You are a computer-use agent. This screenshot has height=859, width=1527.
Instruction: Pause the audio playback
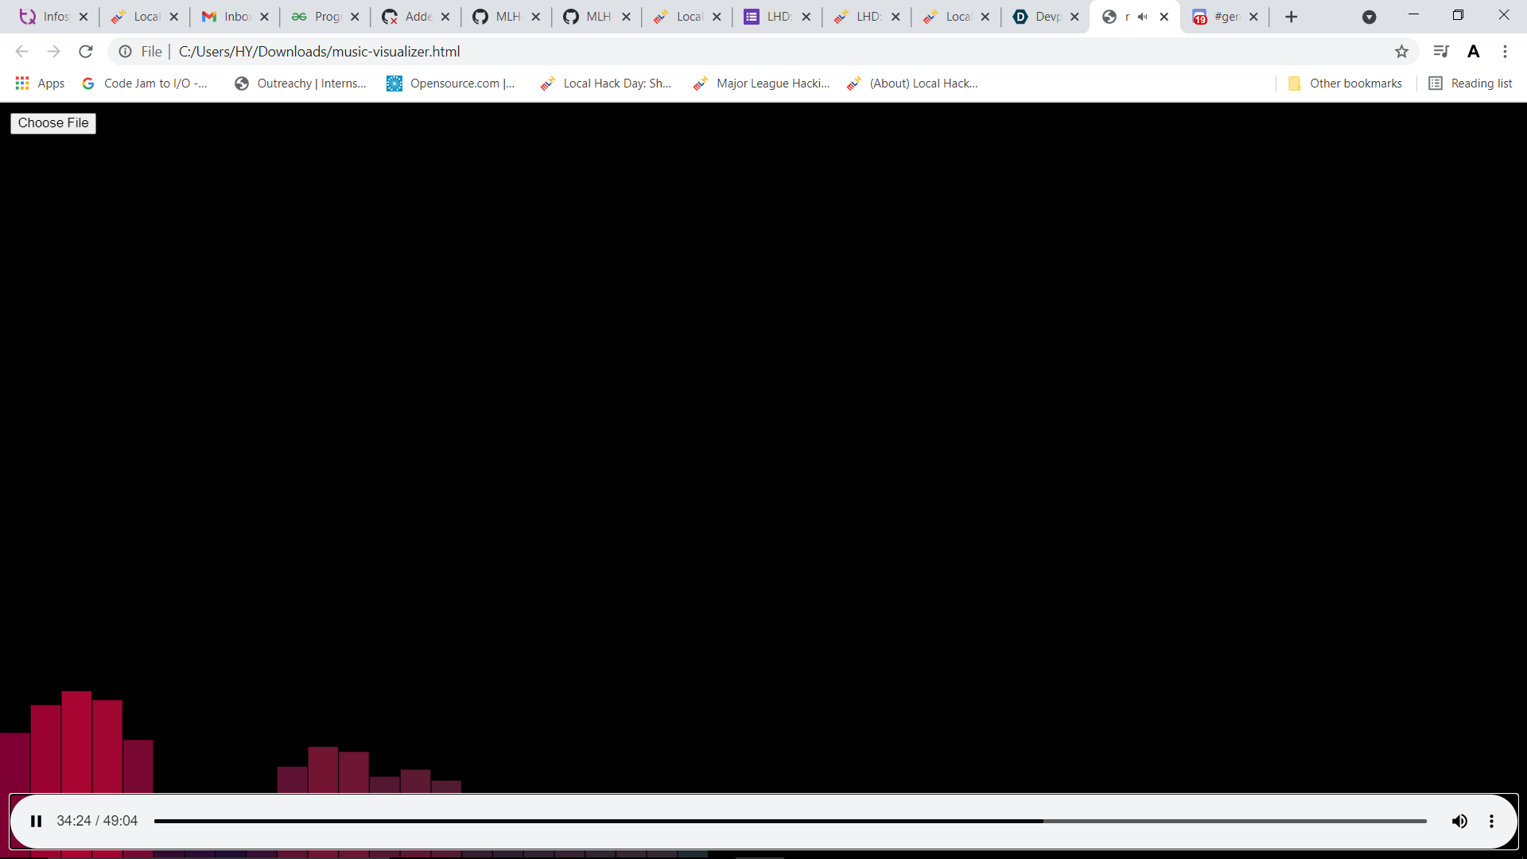click(x=36, y=821)
